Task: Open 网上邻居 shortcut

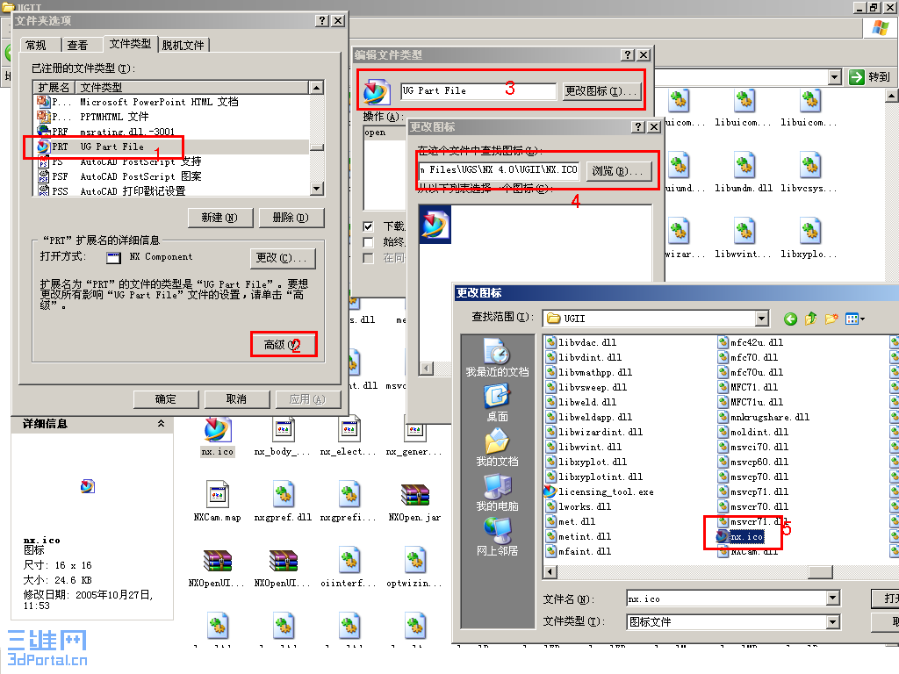Action: coord(497,537)
